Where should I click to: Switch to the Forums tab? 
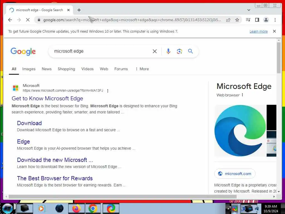click(x=121, y=69)
